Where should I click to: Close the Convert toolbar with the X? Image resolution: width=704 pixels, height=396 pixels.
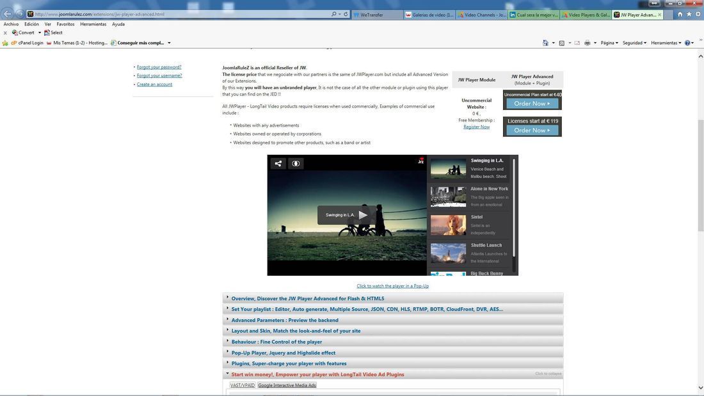pos(5,33)
